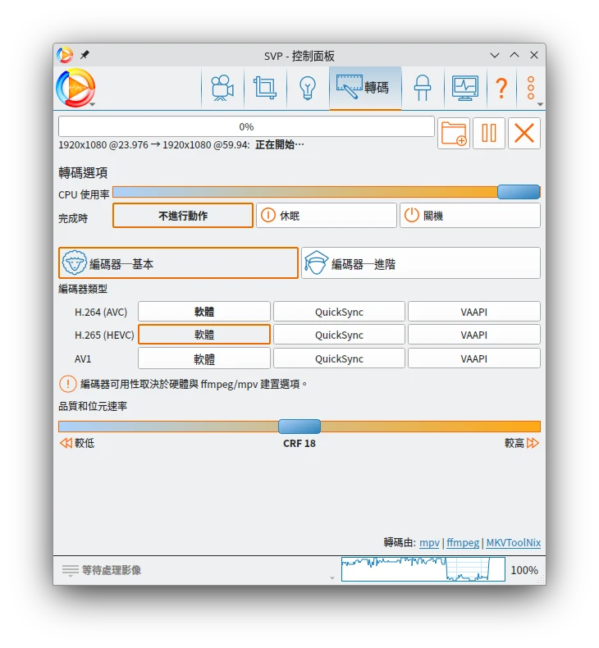Open the performance monitor icon
Image resolution: width=599 pixels, height=648 pixels.
(465, 88)
